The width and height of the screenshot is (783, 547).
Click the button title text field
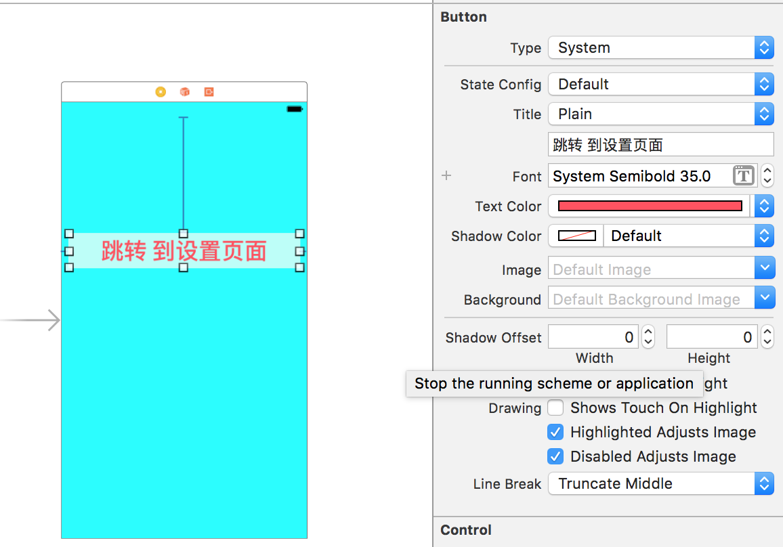pyautogui.click(x=660, y=145)
